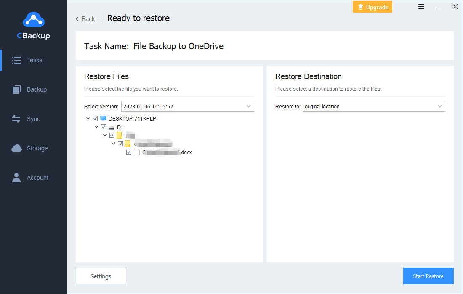This screenshot has height=294, width=463.
Task: Collapse the D: drive node
Action: pos(96,127)
